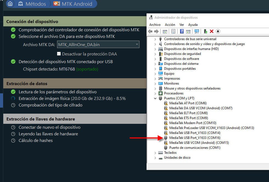Click the update driver toolbar icon
The image size is (269, 182).
point(205,31)
